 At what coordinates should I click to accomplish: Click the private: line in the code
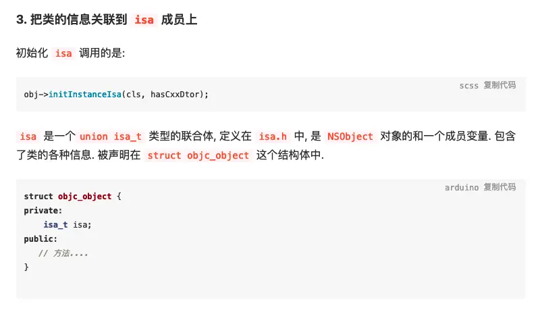43,211
